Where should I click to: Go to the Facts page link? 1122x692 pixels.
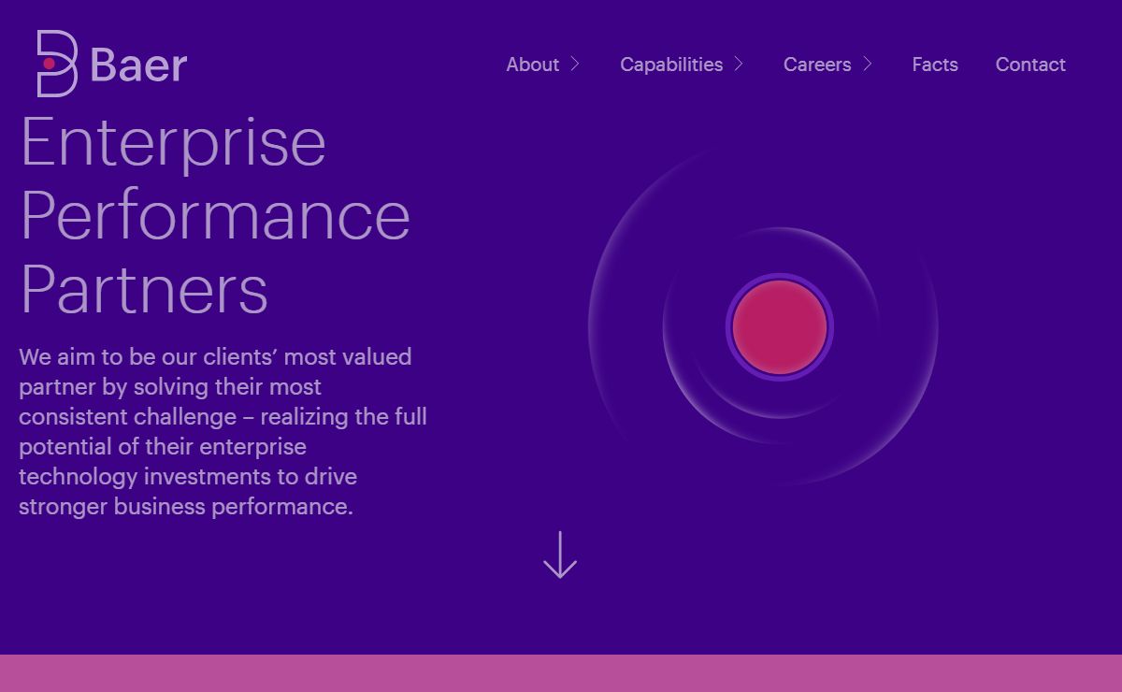tap(935, 65)
